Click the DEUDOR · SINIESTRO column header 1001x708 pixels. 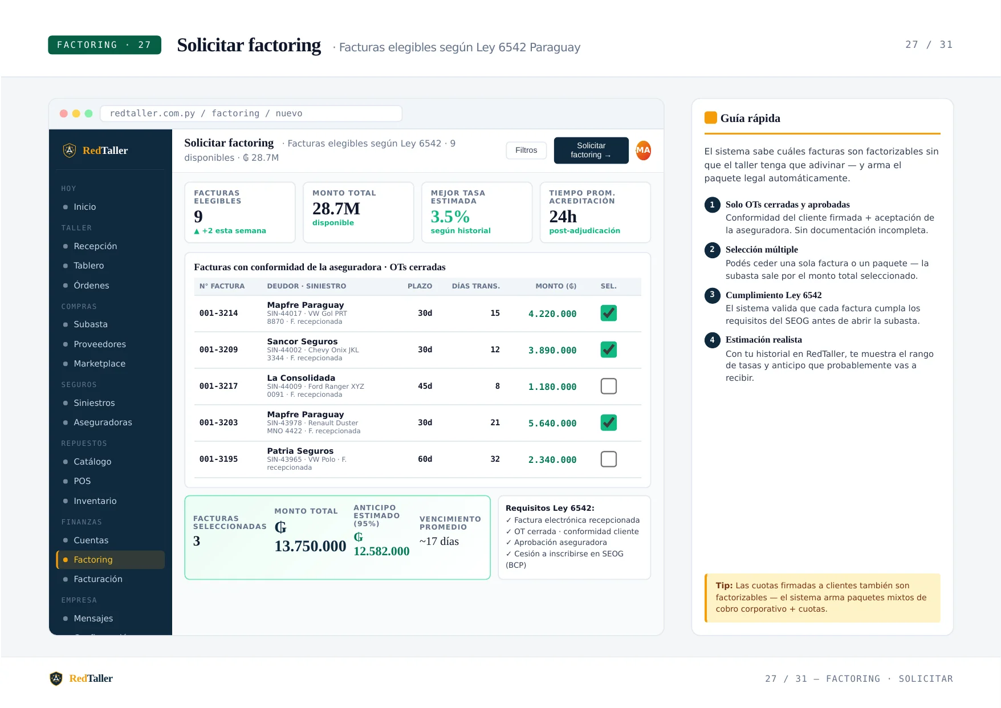306,286
